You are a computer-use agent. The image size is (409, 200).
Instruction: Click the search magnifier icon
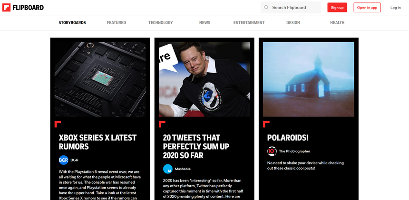coord(266,8)
